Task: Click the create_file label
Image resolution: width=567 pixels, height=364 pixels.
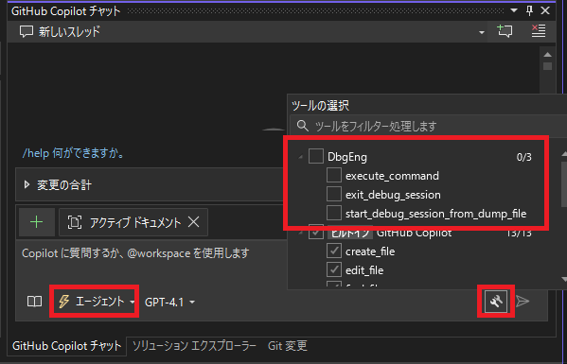Action: (370, 251)
